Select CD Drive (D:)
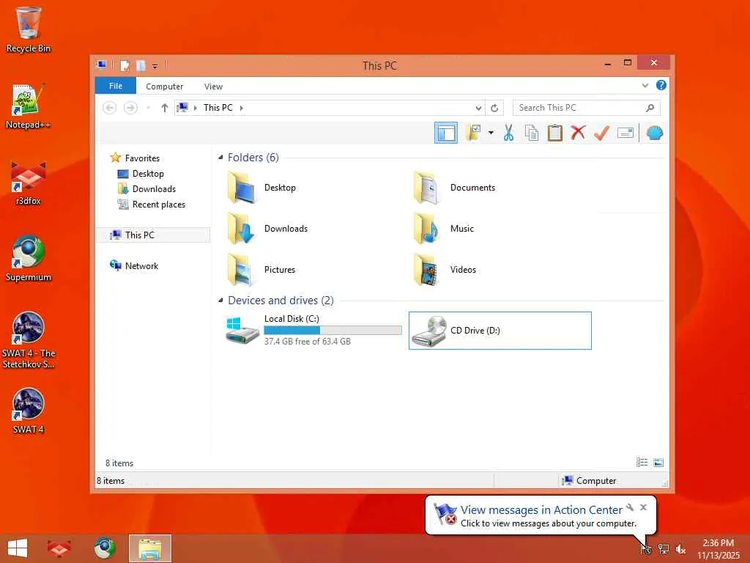The height and width of the screenshot is (563, 750). 500,331
